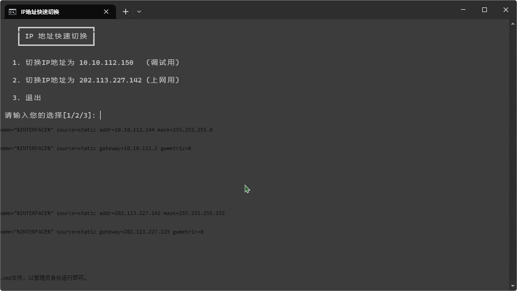Close the IP地址快速切换 tab
Viewport: 517px width, 291px height.
106,12
